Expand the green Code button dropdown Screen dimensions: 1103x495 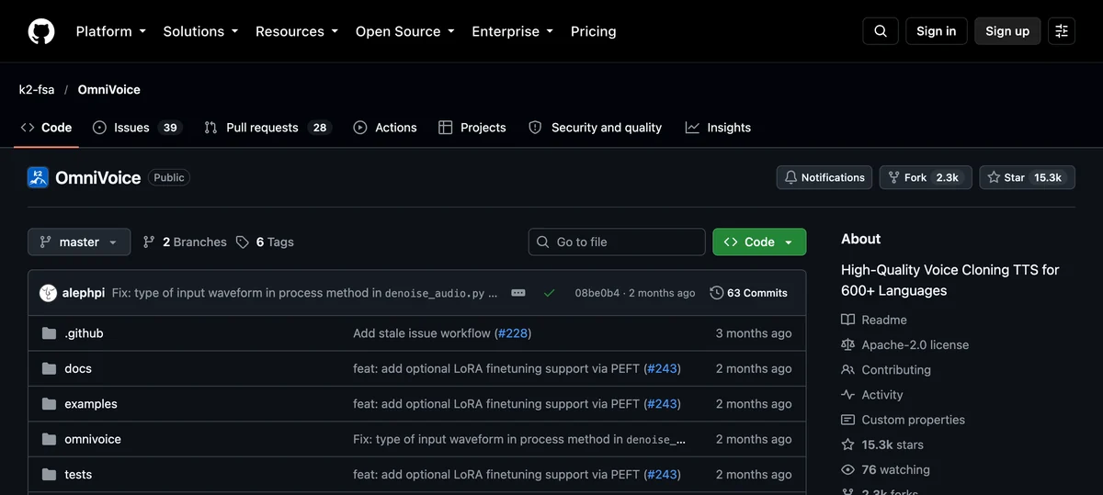759,242
